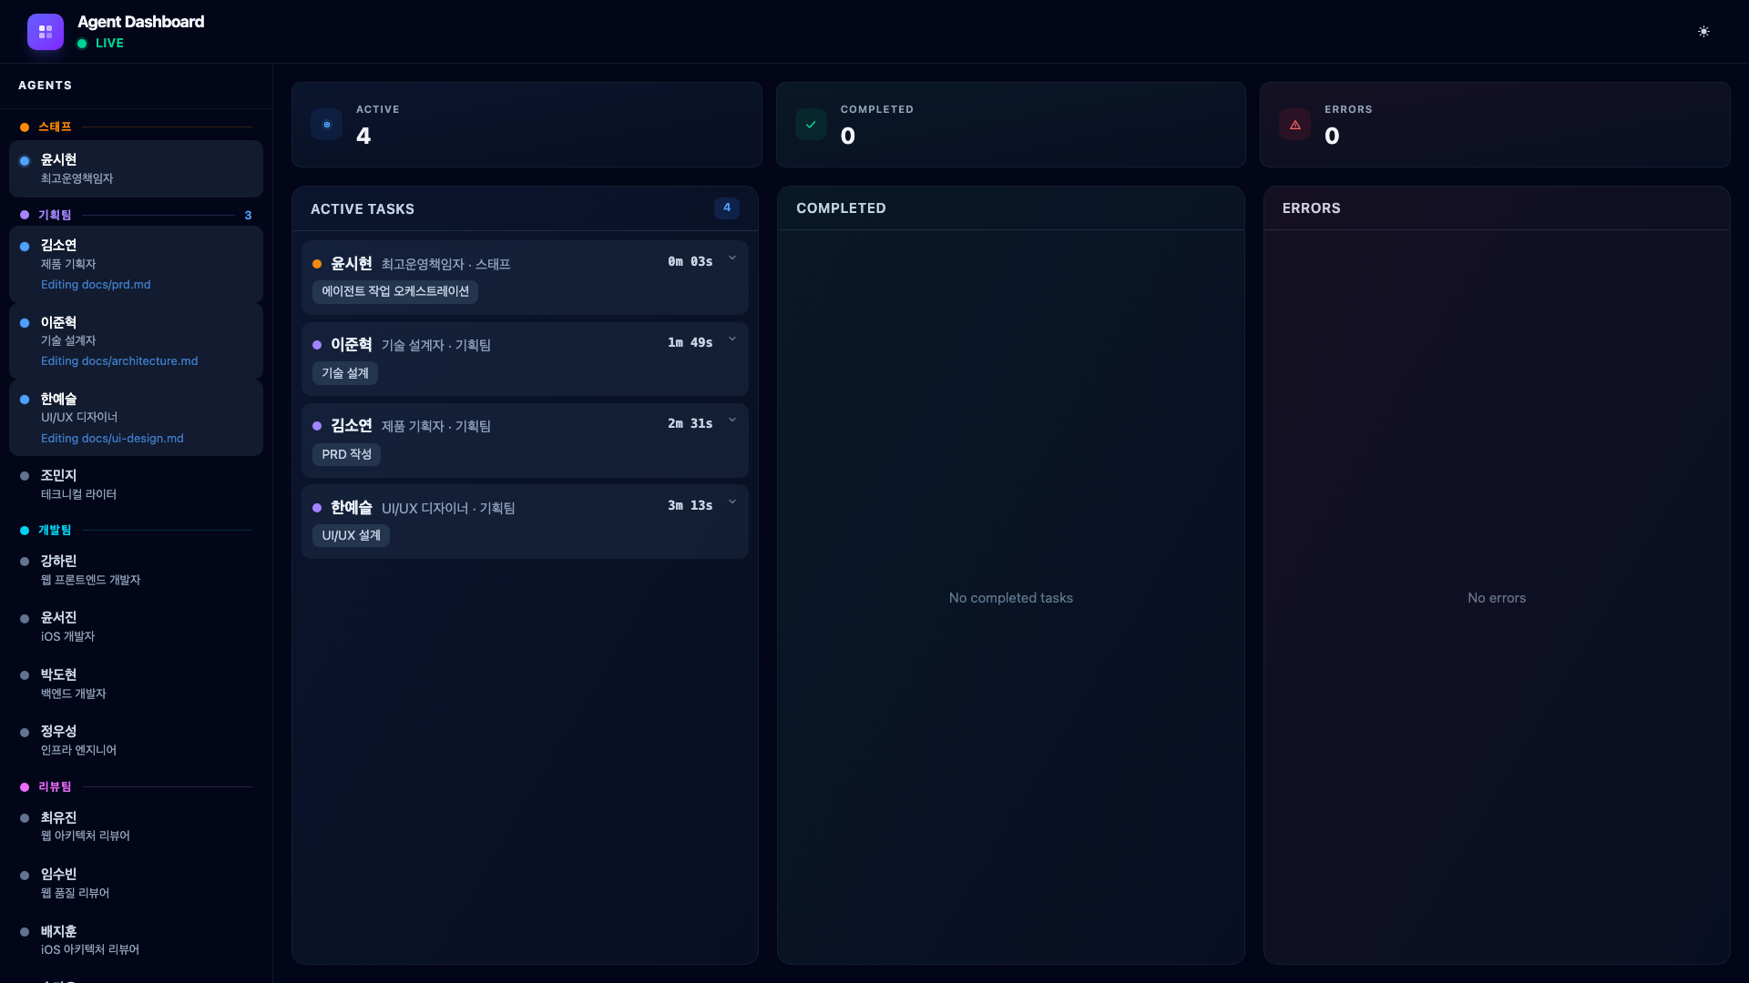1749x983 pixels.
Task: Click the 기획팀 group count badge
Action: click(x=248, y=216)
